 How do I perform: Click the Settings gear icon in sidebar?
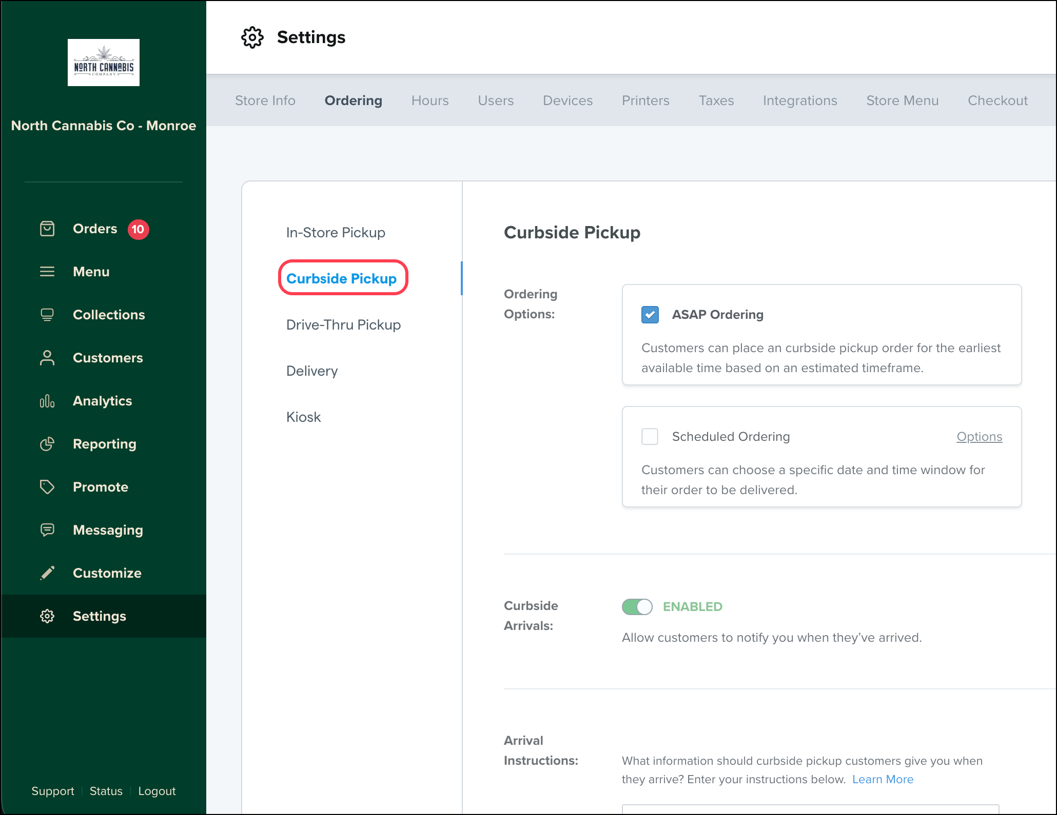[x=47, y=616]
